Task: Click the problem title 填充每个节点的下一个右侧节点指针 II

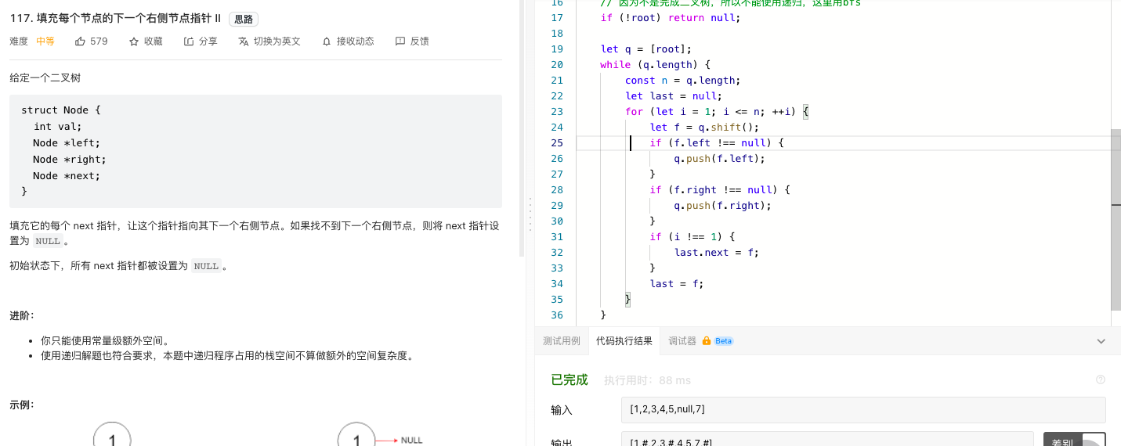Action: coord(115,19)
